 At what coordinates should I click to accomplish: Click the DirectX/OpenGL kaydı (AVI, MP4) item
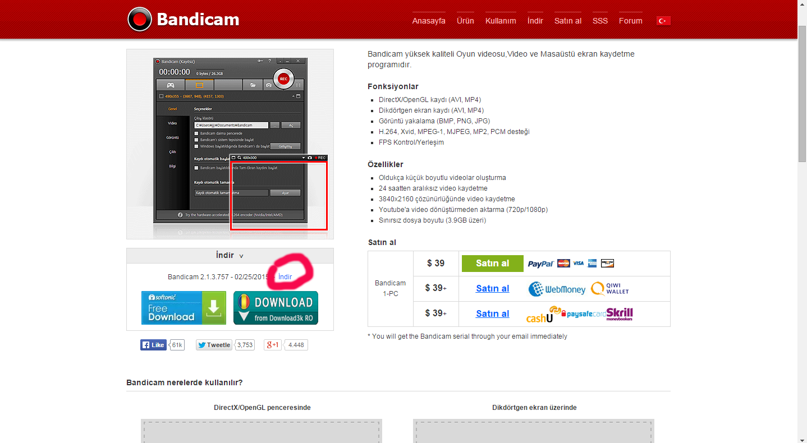pos(430,100)
